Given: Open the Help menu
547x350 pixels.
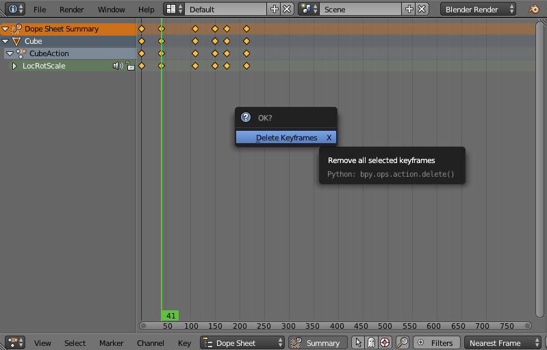Looking at the screenshot, I should click(147, 10).
